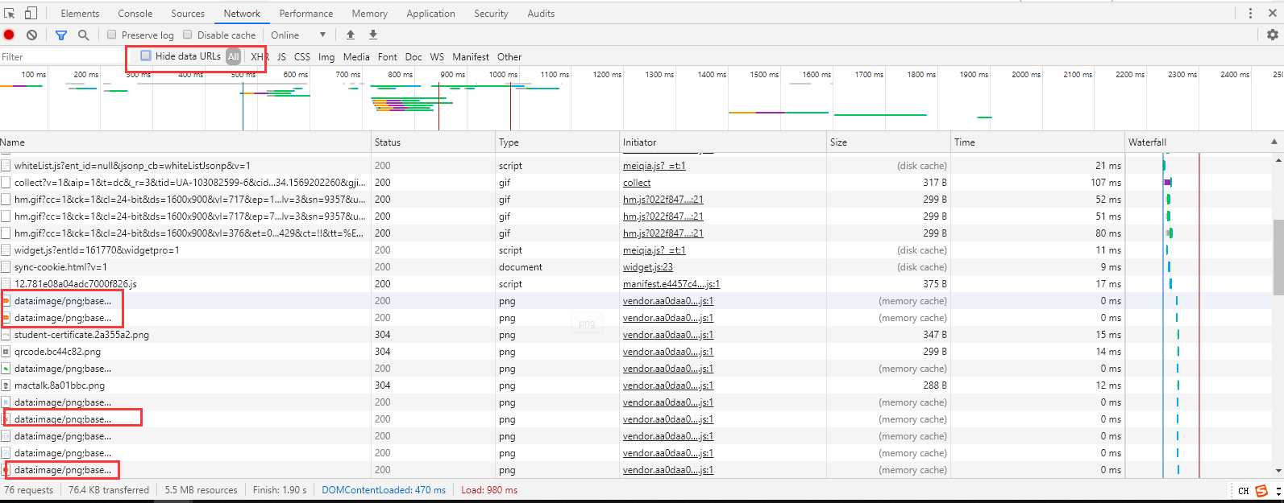Filter requests by WS
This screenshot has width=1284, height=503.
pyautogui.click(x=437, y=56)
